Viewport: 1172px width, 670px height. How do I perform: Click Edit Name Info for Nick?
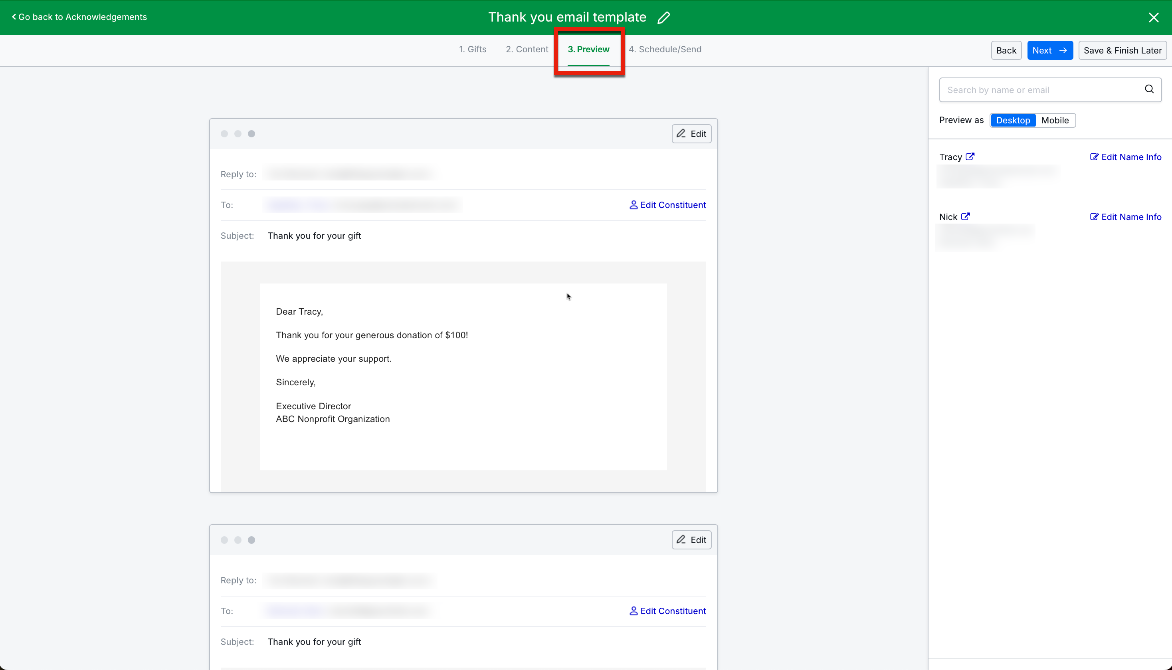coord(1126,217)
